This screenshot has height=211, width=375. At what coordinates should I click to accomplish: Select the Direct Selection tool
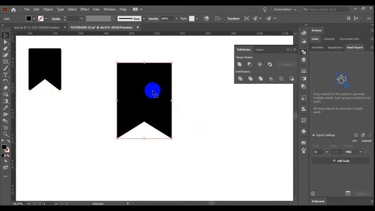[5, 42]
